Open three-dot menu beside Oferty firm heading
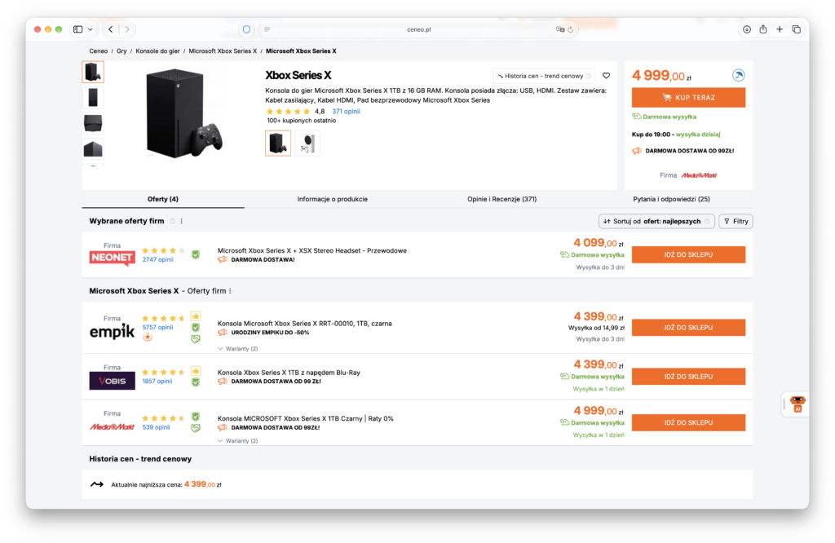This screenshot has height=543, width=835. click(x=230, y=291)
